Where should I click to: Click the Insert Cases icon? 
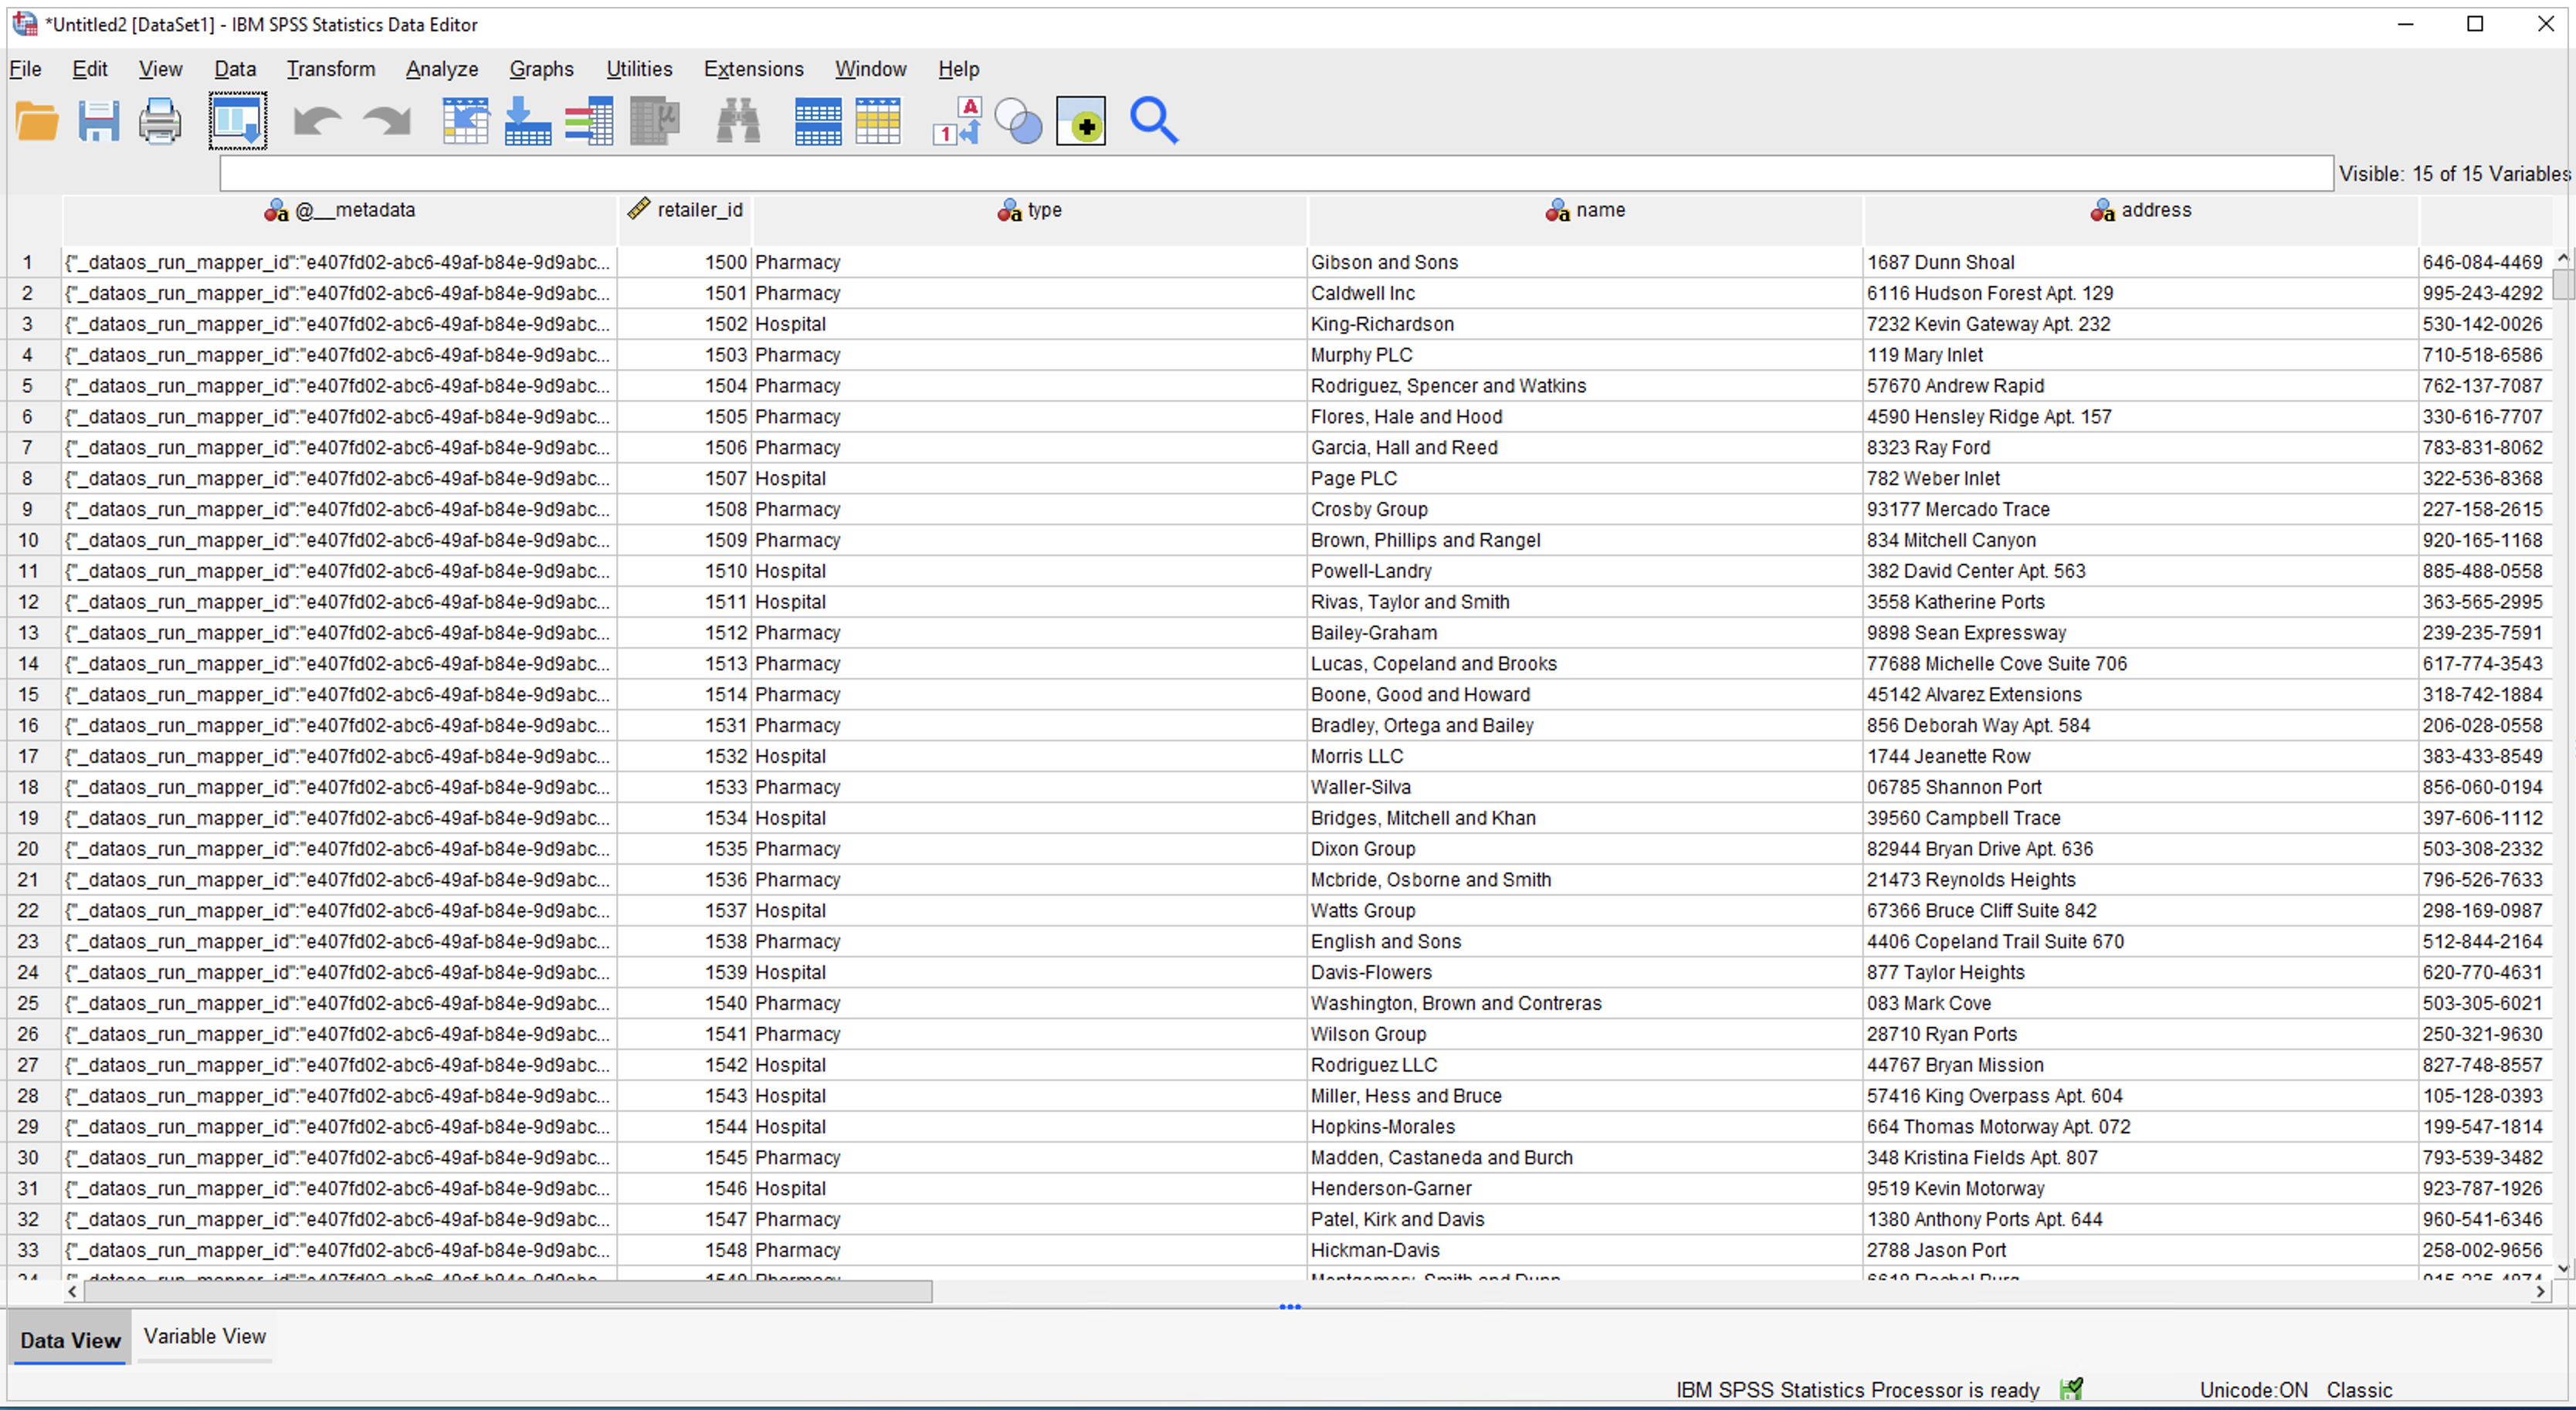(530, 124)
